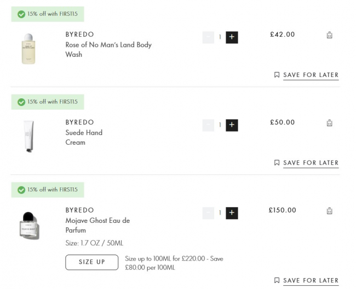Image resolution: width=356 pixels, height=289 pixels.
Task: Open Suede Hand Cream product image
Action: 28,136
